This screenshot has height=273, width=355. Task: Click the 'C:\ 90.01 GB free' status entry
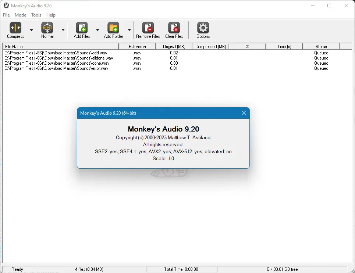point(282,269)
